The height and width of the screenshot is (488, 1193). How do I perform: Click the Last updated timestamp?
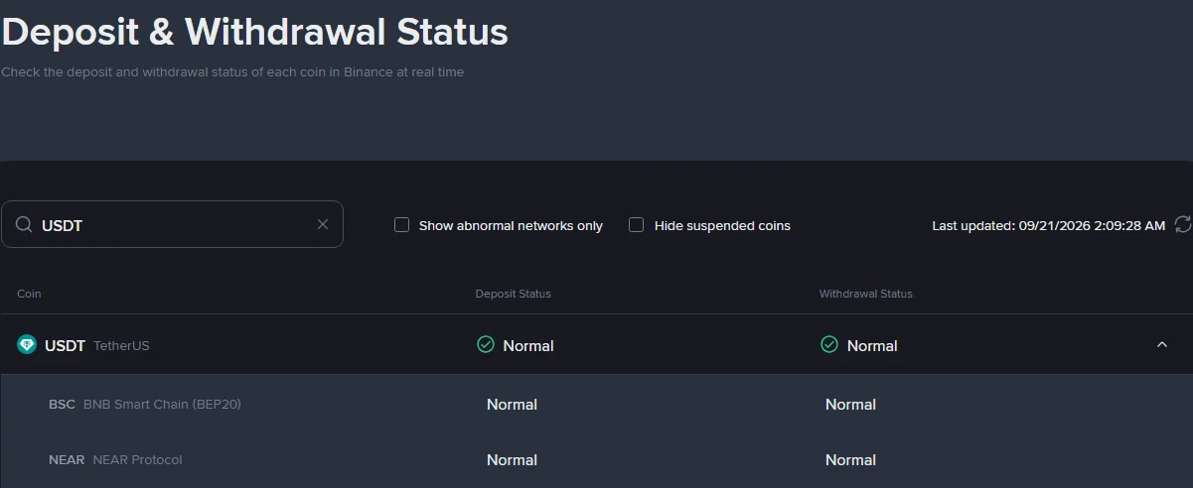(x=1048, y=225)
